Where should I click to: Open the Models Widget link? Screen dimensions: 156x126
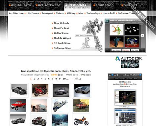62,38
